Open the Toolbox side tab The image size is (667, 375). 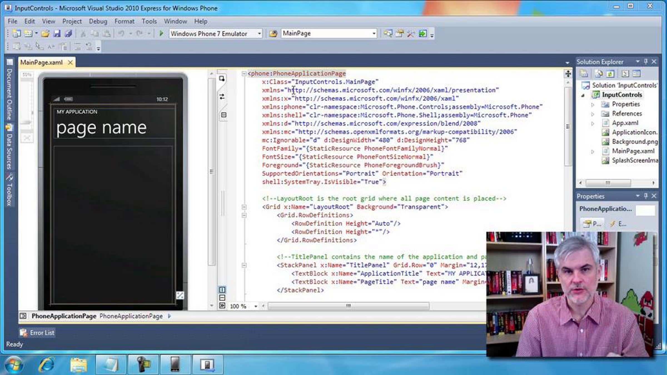(9, 190)
